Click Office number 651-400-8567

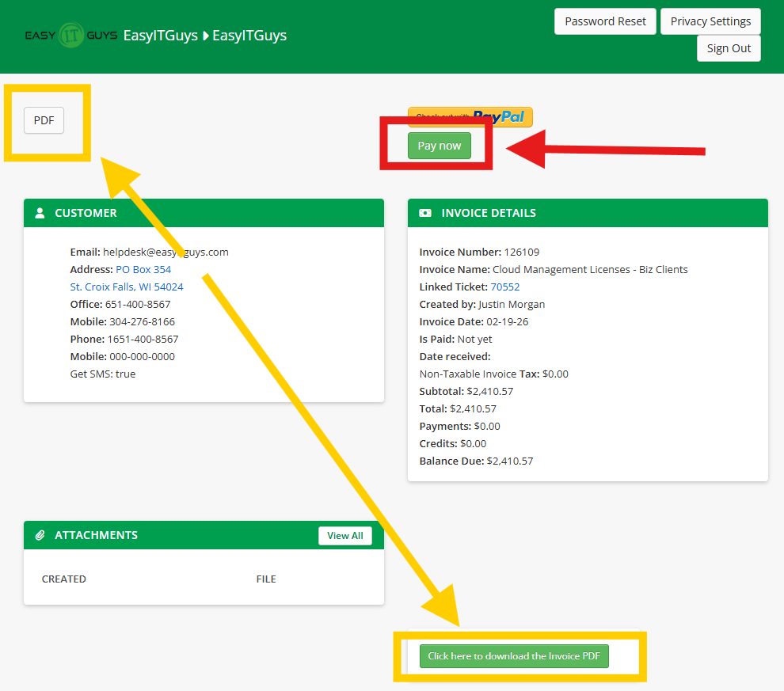coord(120,304)
